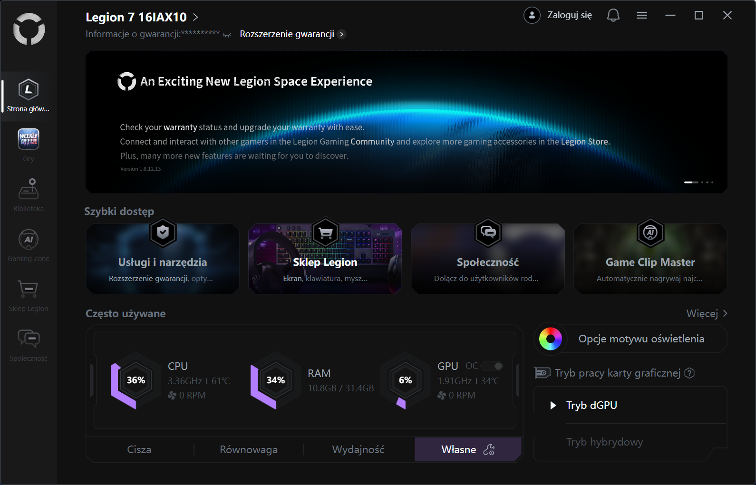Open the Rozszerzenie gwarancji arrow link
This screenshot has width=756, height=485.
(341, 34)
